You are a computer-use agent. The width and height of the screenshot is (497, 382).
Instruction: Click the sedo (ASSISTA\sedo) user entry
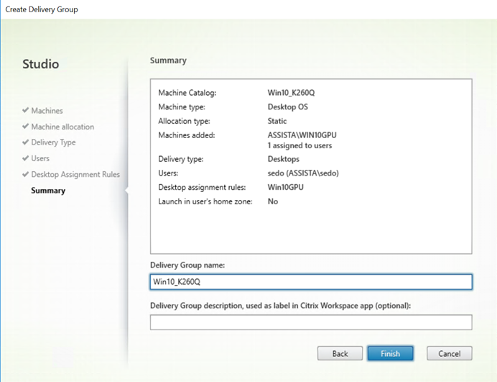tap(303, 173)
